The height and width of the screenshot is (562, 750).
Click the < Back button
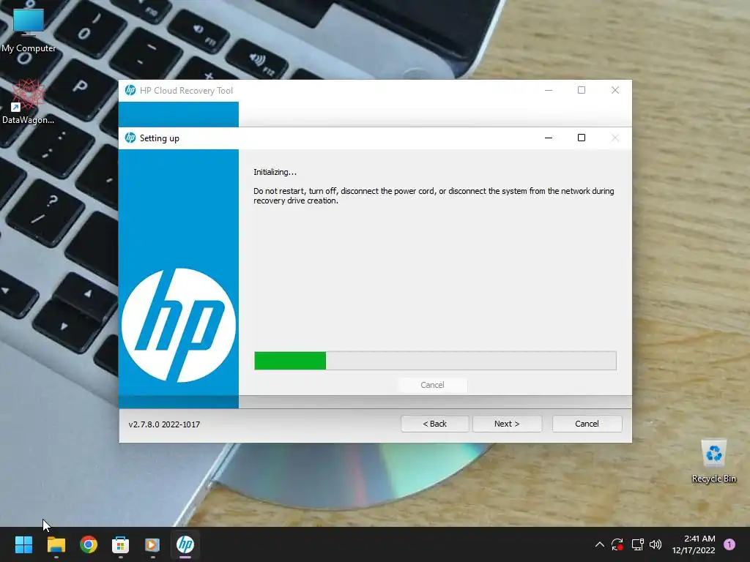435,424
